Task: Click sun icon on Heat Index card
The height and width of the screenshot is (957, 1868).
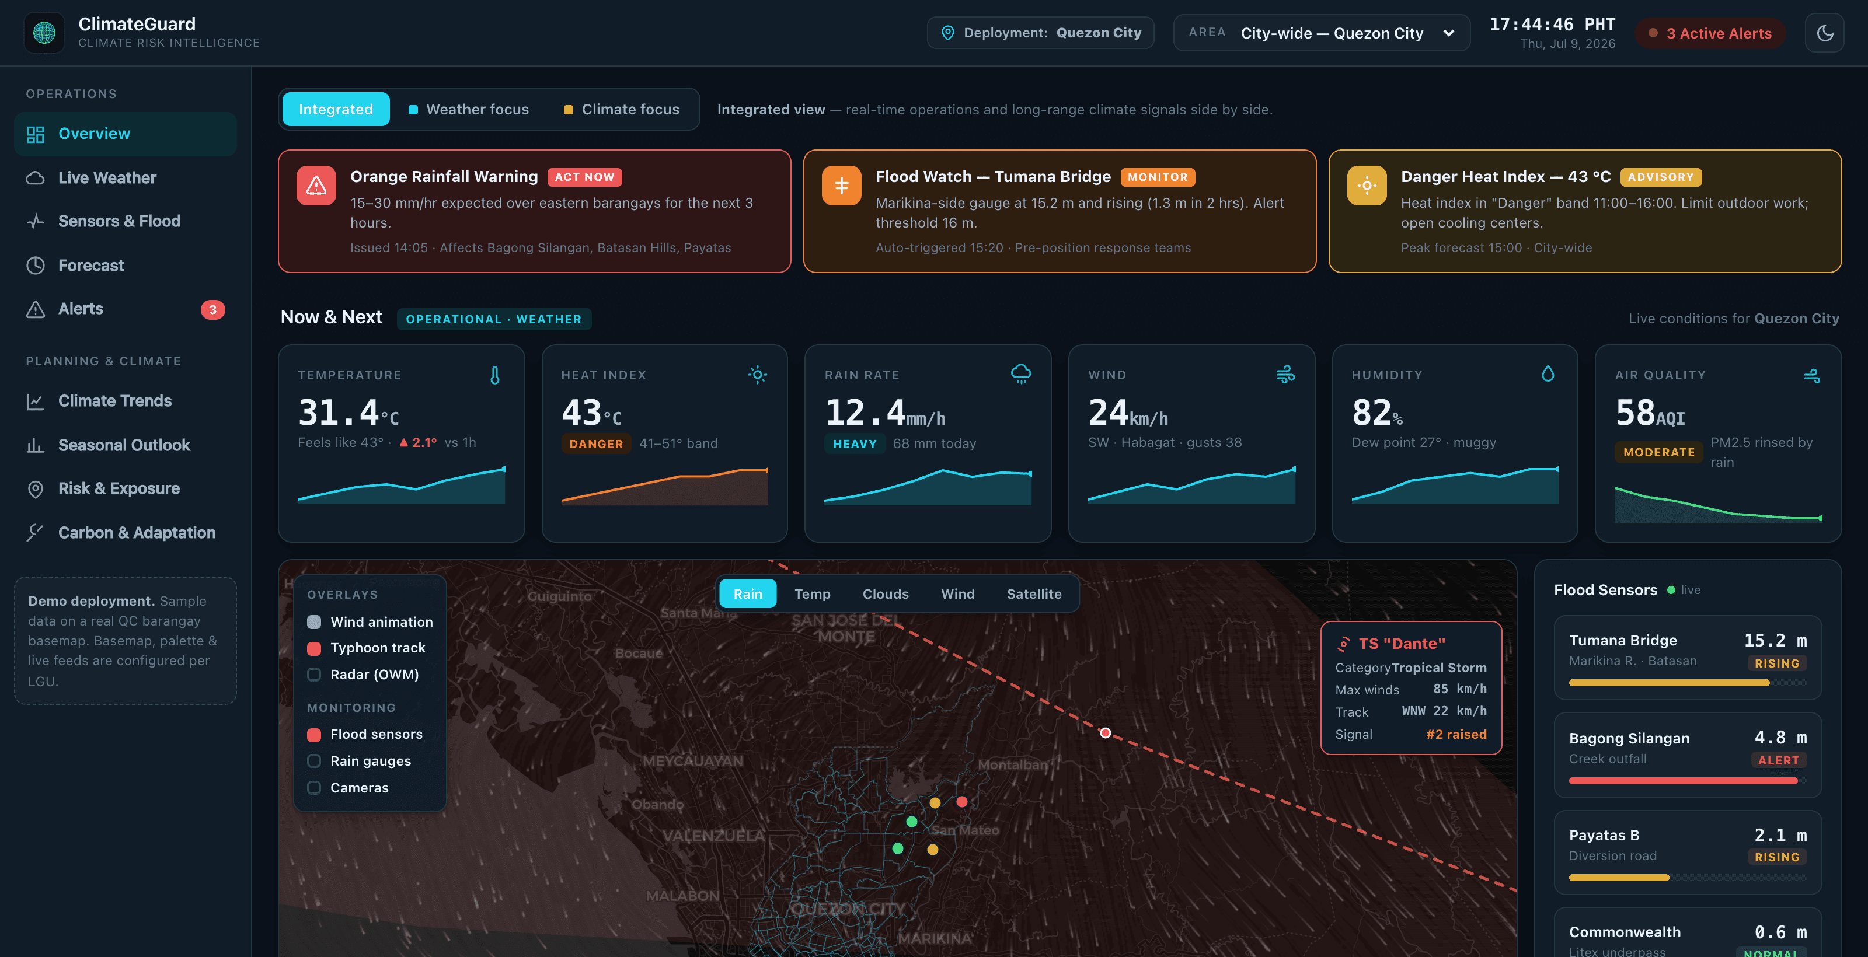Action: (x=758, y=375)
